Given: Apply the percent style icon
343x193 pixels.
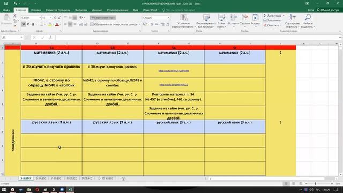Looking at the screenshot, I should click(x=152, y=24).
